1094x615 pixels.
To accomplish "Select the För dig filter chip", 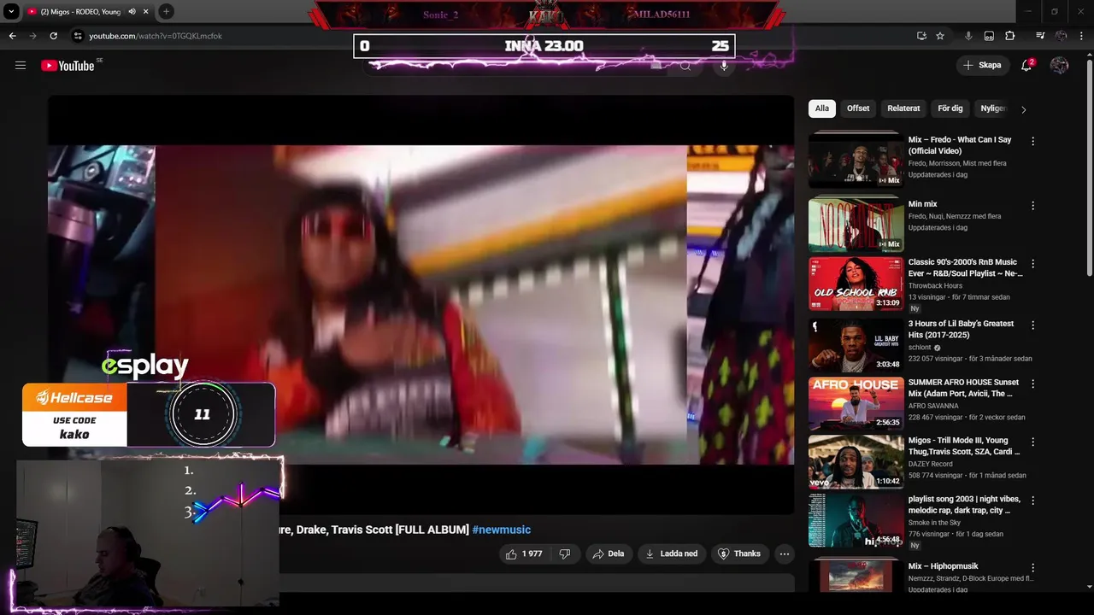I will coord(950,108).
